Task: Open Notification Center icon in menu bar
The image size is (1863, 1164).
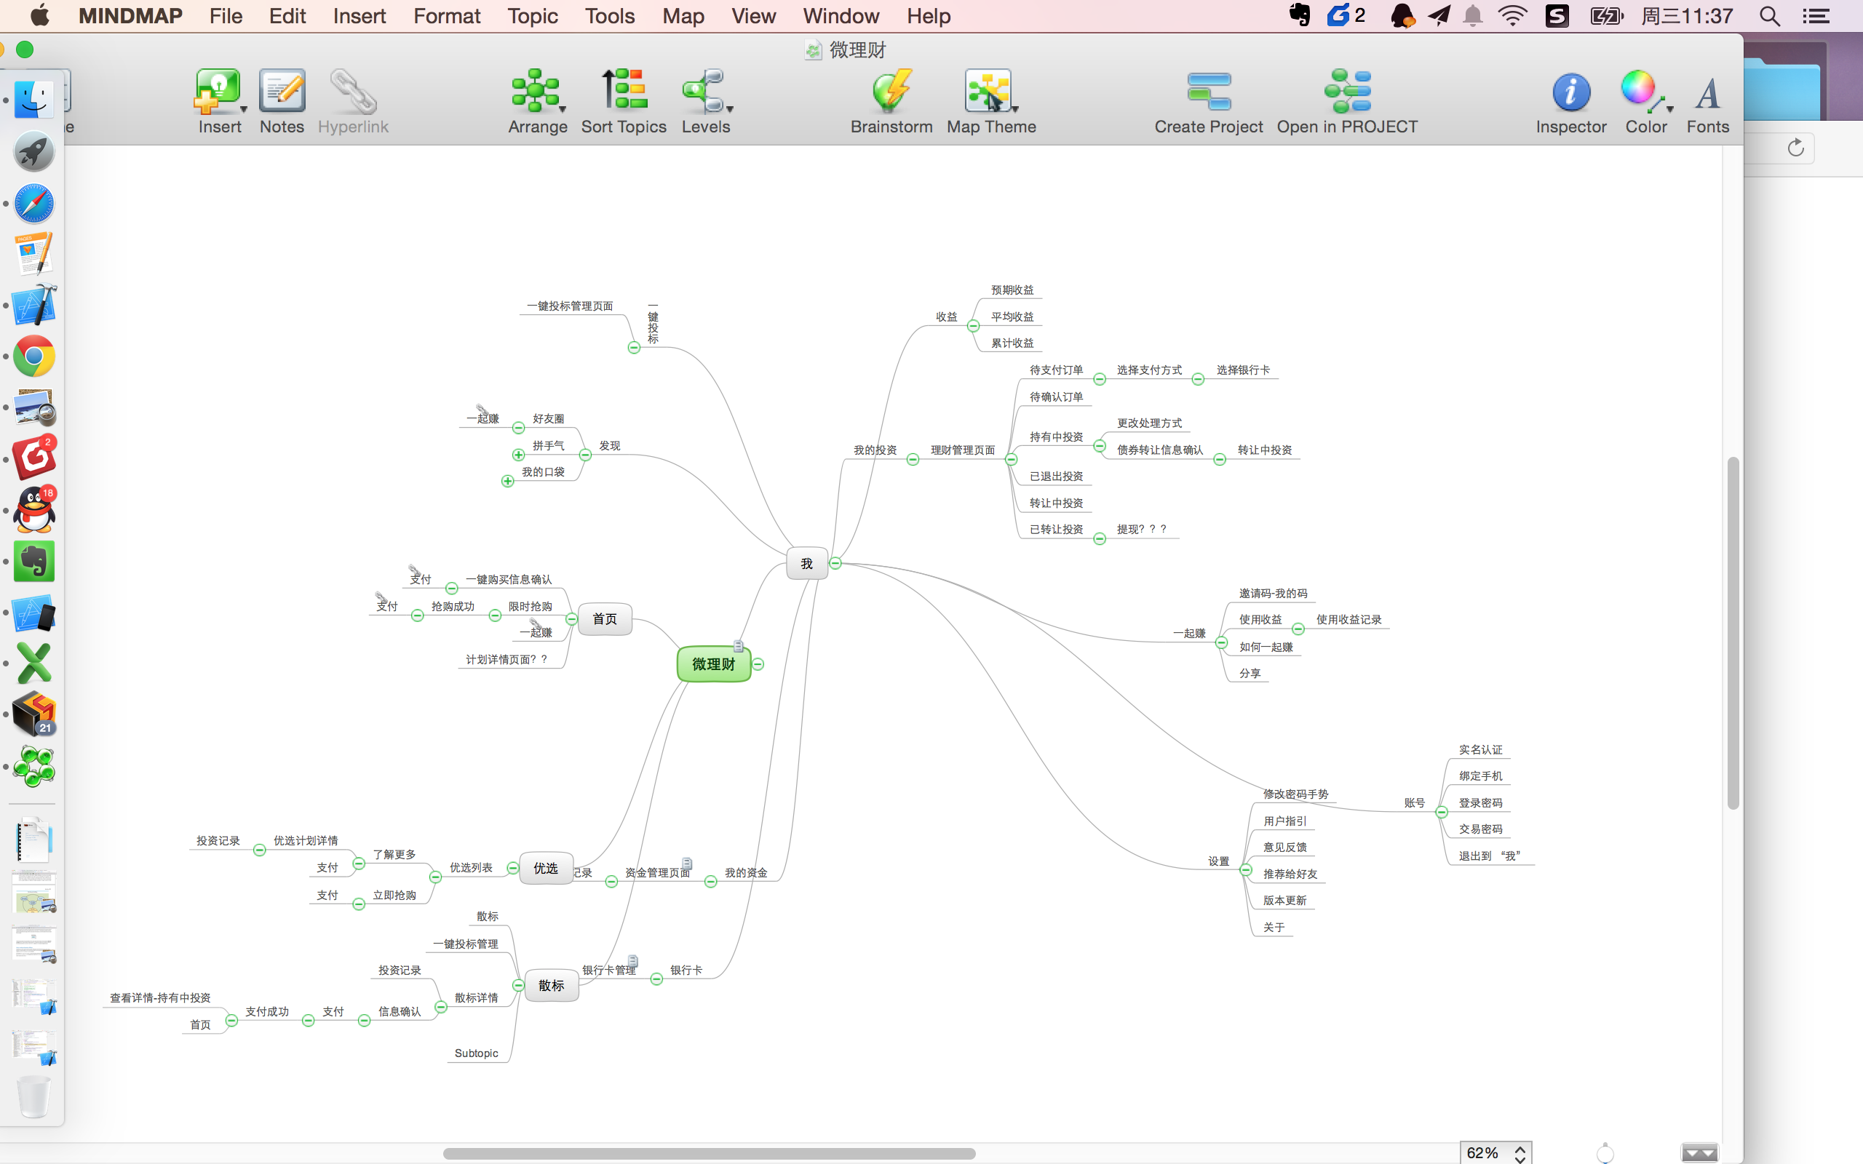Action: (1817, 16)
